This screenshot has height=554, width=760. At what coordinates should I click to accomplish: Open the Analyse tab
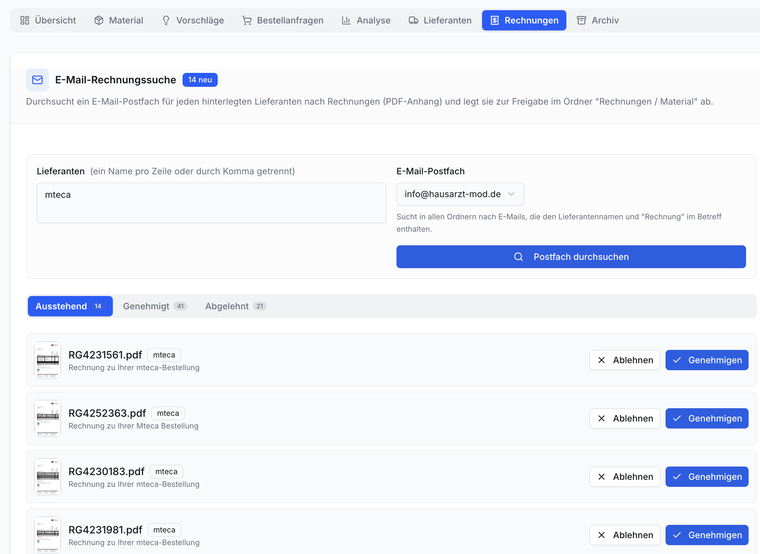[366, 21]
